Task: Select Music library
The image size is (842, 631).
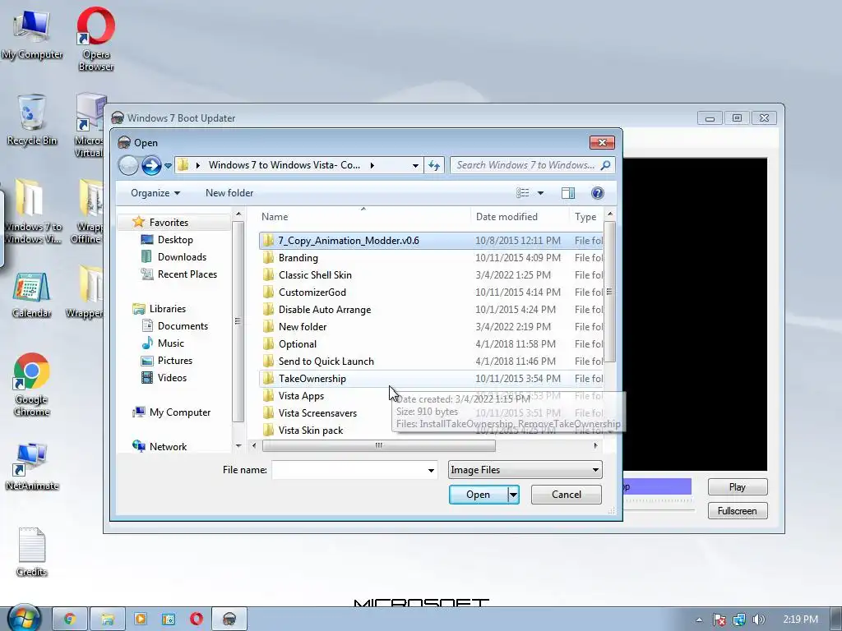Action: point(171,343)
